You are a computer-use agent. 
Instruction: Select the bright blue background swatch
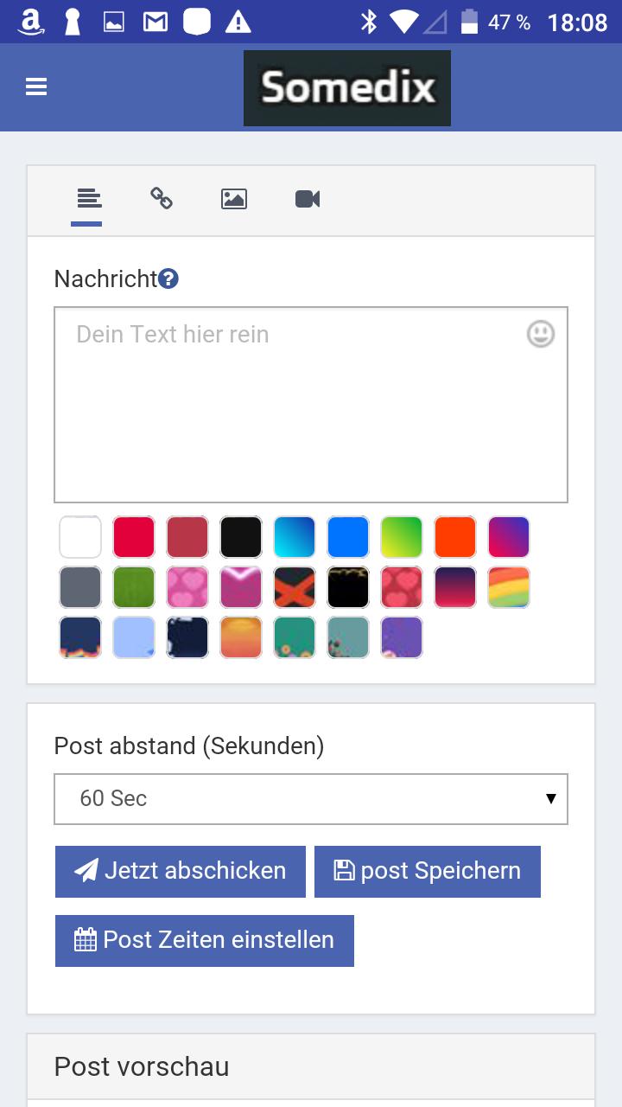348,537
